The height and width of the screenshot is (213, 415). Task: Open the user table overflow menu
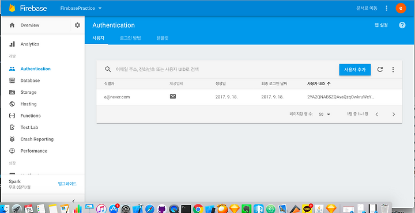coord(393,70)
